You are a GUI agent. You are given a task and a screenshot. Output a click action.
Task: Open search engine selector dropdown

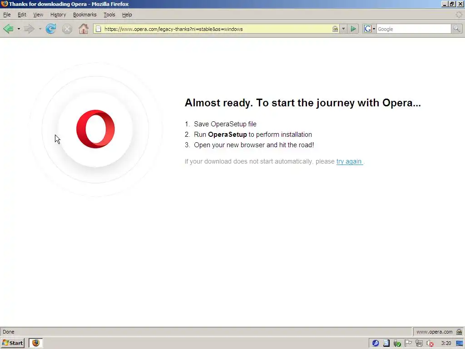(370, 29)
